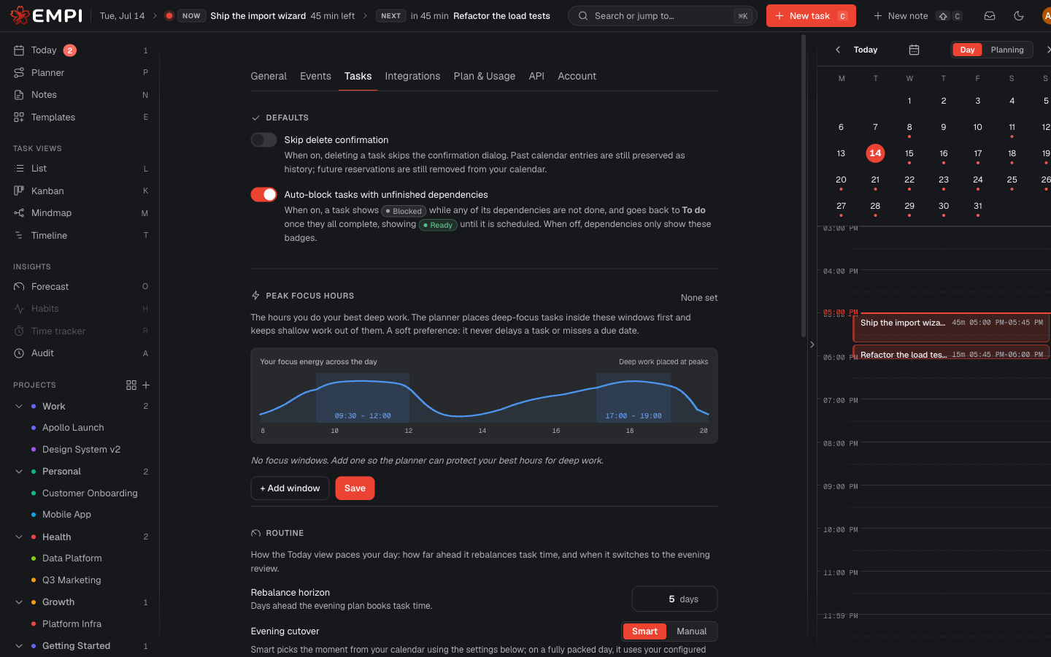
Task: Open the Kanban view icon
Action: 19,191
